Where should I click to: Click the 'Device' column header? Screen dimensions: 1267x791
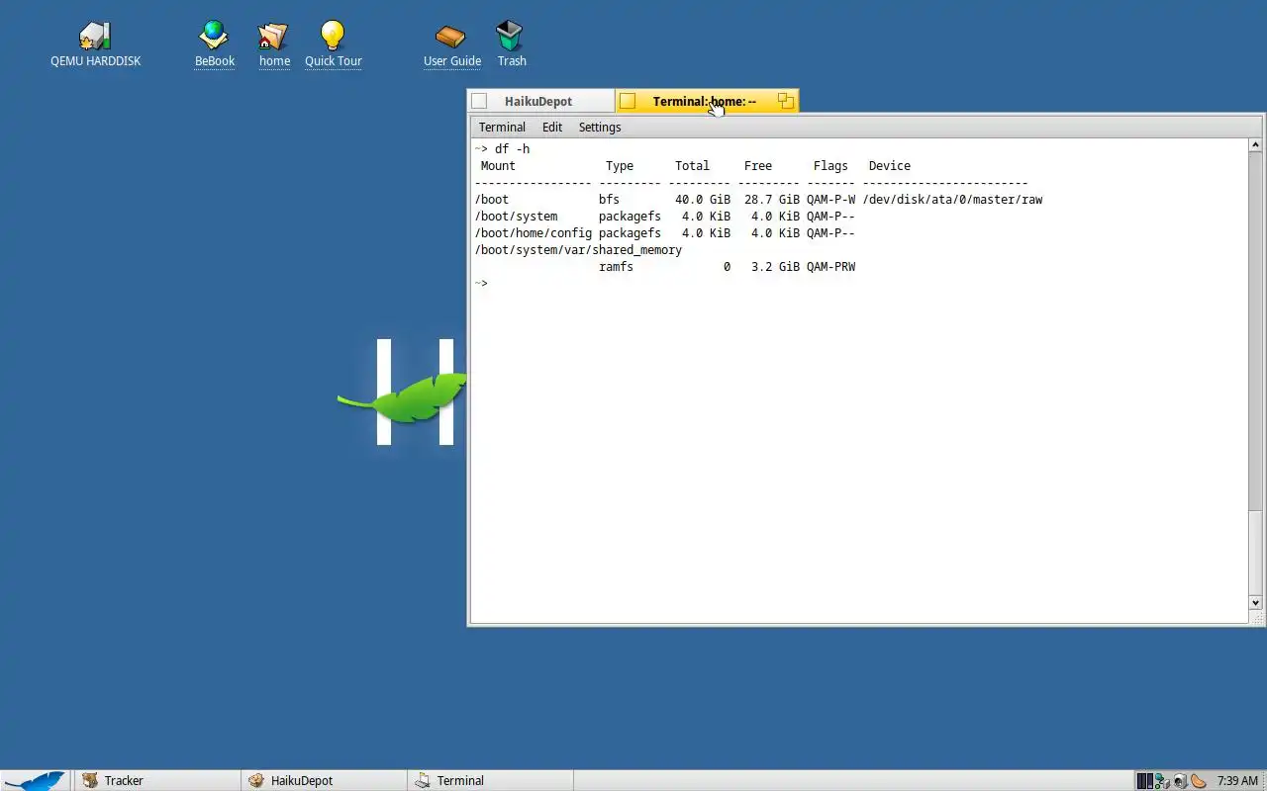coord(889,166)
